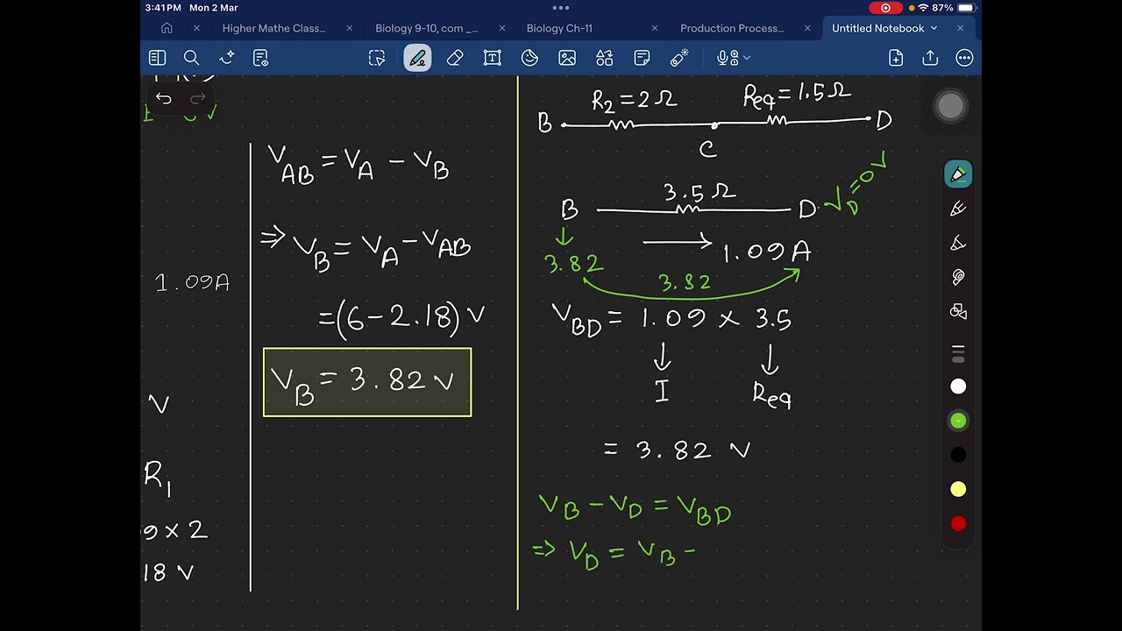
Task: Pick the black ink color
Action: tap(958, 455)
